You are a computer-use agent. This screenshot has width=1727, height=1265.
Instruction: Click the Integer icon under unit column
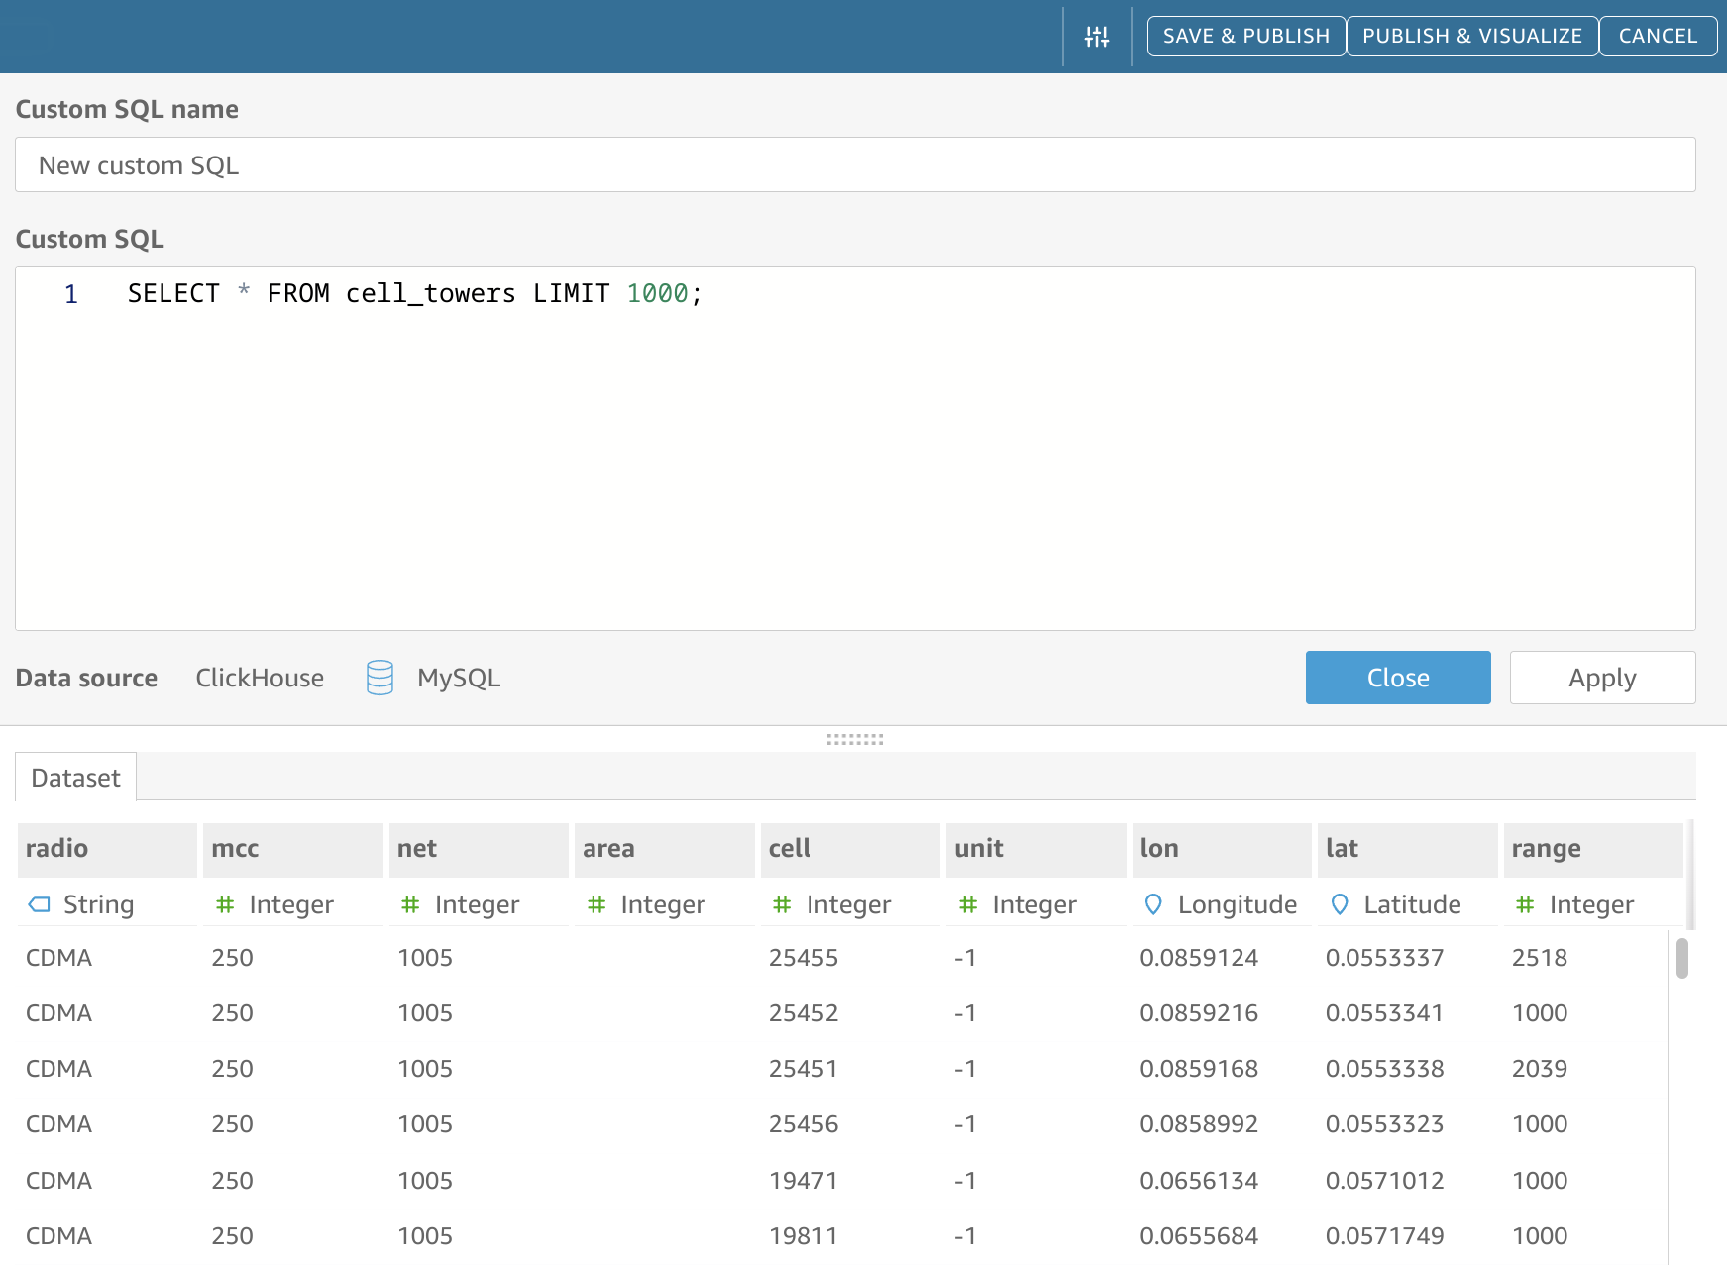pos(967,903)
